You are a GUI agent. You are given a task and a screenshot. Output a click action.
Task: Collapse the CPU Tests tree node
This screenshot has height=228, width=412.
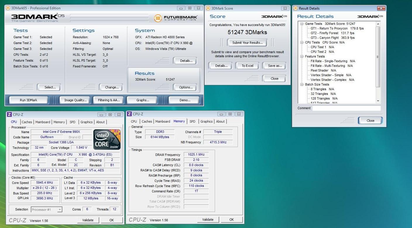(x=302, y=43)
